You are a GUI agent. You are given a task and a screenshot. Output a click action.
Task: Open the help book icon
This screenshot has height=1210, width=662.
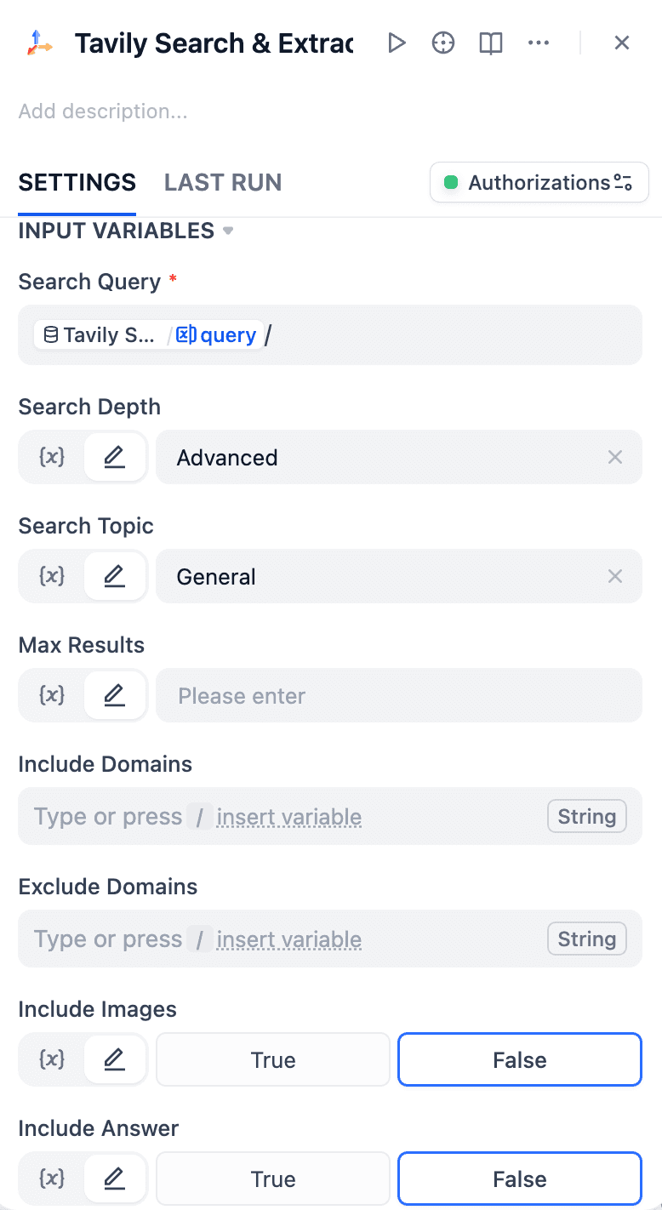click(491, 43)
